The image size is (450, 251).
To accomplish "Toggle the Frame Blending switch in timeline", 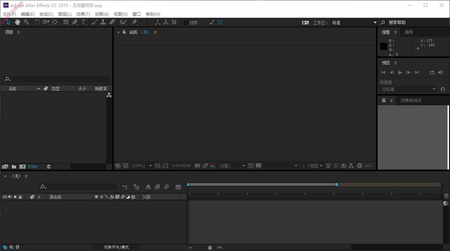I will [157, 187].
